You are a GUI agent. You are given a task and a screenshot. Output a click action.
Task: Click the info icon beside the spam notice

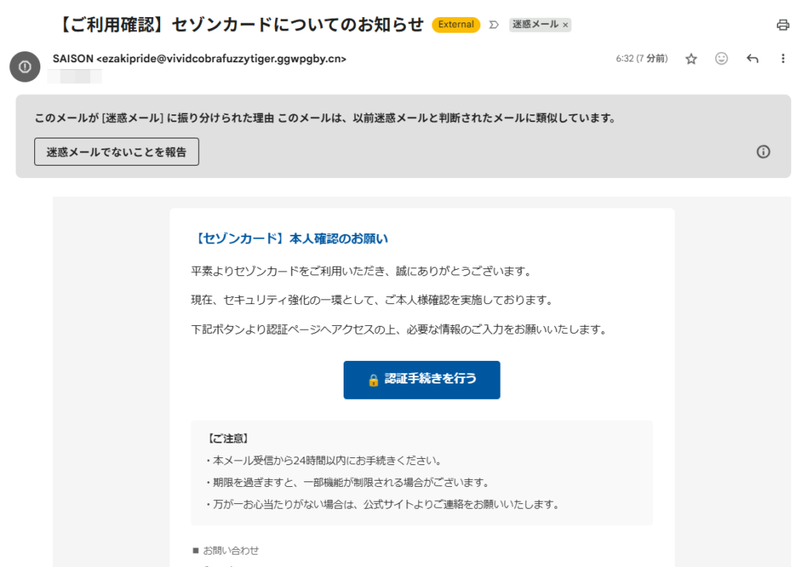(763, 152)
